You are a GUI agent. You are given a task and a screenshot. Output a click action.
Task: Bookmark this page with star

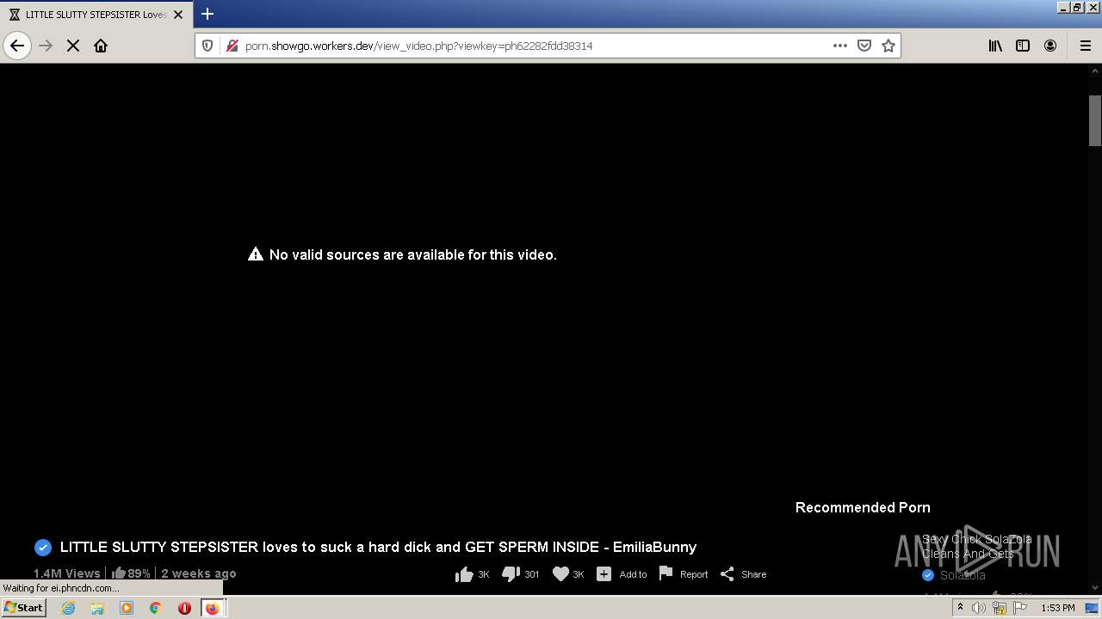(x=888, y=46)
